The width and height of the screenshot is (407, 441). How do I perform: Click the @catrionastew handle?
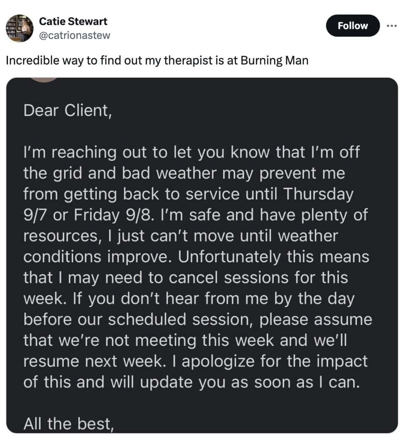[x=74, y=35]
